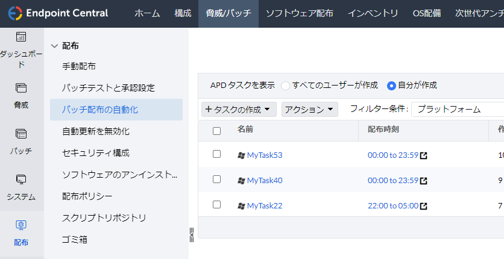Click the external link icon beside MyTask53 time
504x259 pixels.
click(x=424, y=155)
